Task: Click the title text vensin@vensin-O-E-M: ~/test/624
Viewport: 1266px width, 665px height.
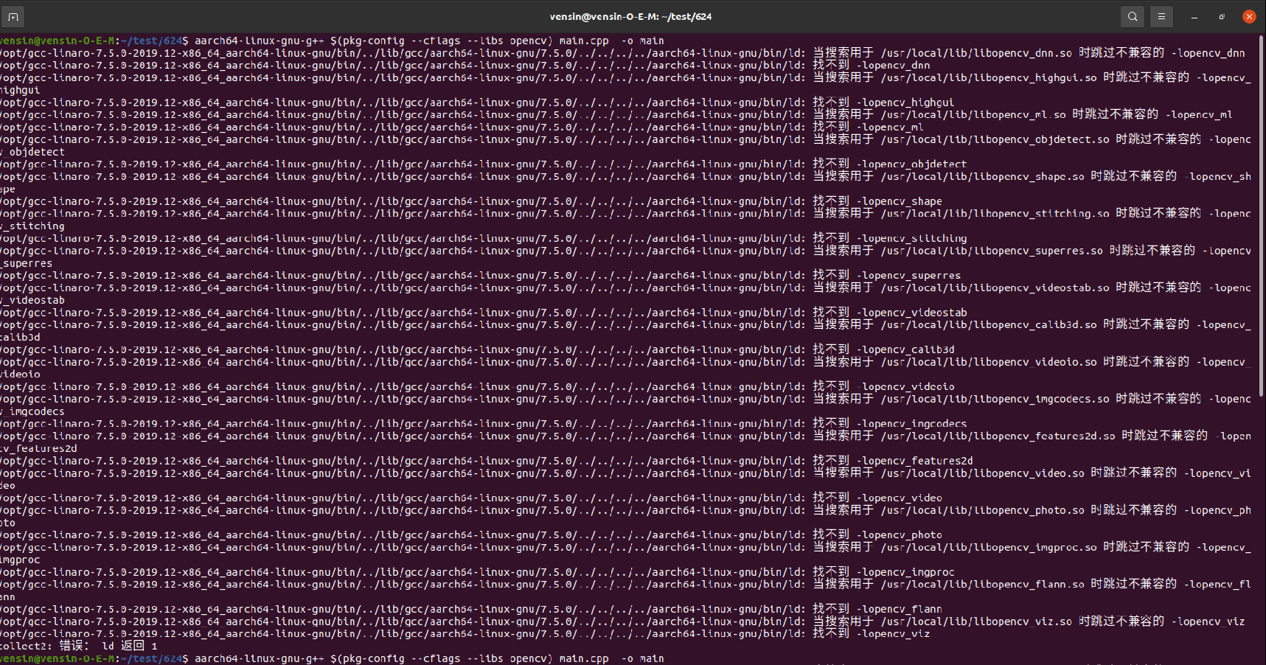Action: (630, 15)
